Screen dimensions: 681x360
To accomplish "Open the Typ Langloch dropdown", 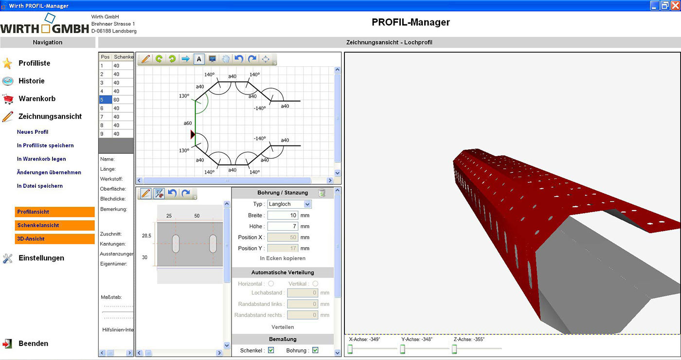I will [307, 204].
